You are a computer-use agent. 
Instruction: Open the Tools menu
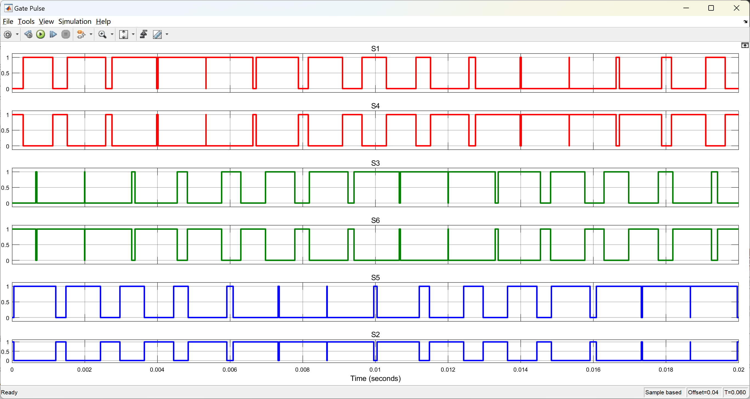coord(26,22)
